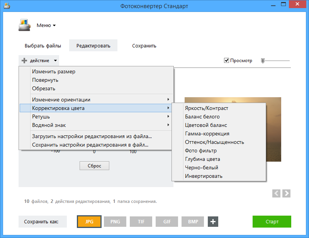Image resolution: width=309 pixels, height=238 pixels.
Task: Select GIF output format
Action: pos(167,222)
